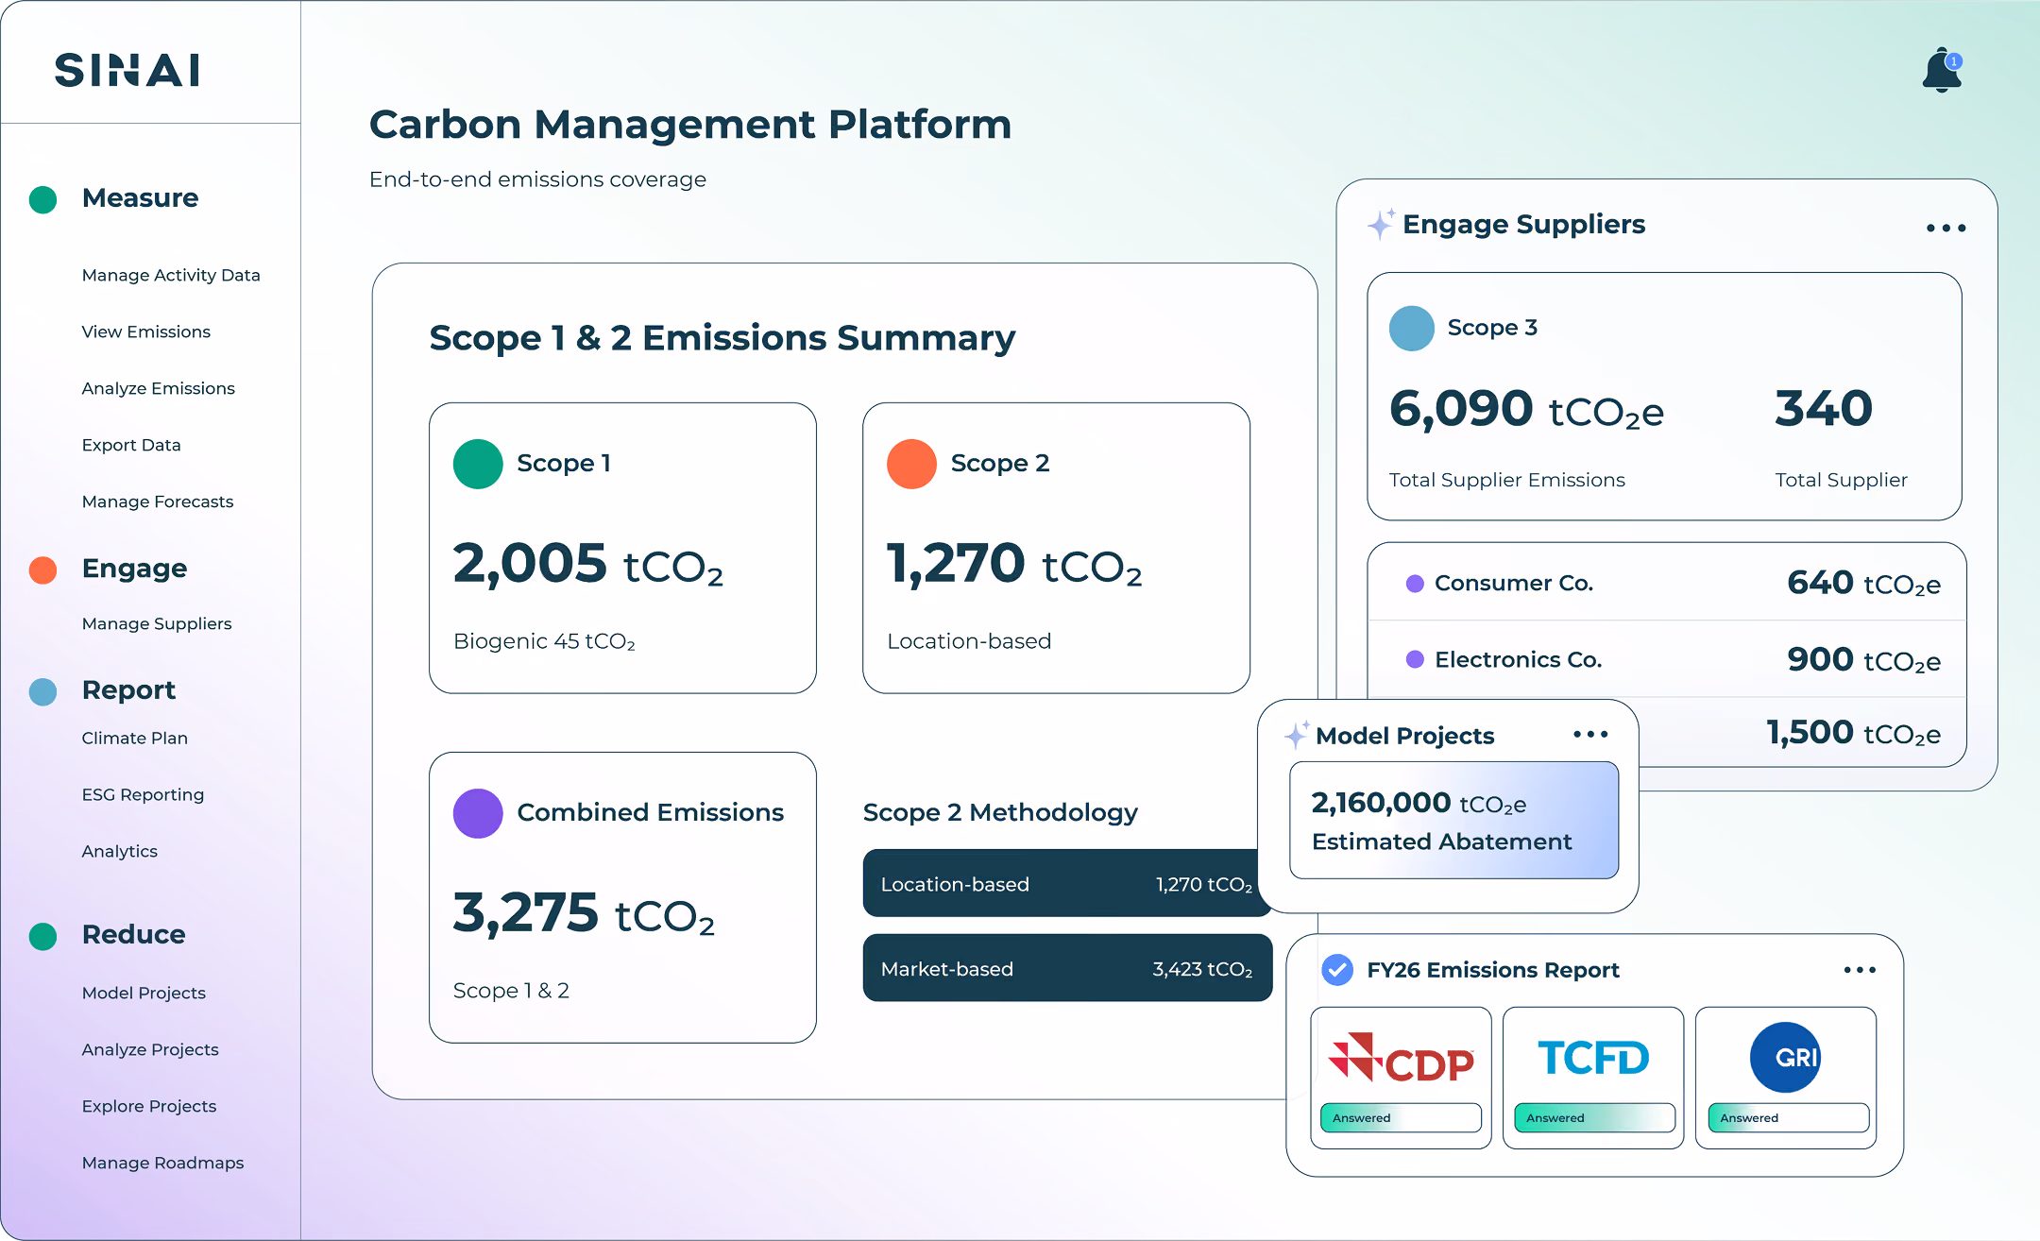This screenshot has width=2040, height=1241.
Task: Open Manage Suppliers
Action: 157,623
